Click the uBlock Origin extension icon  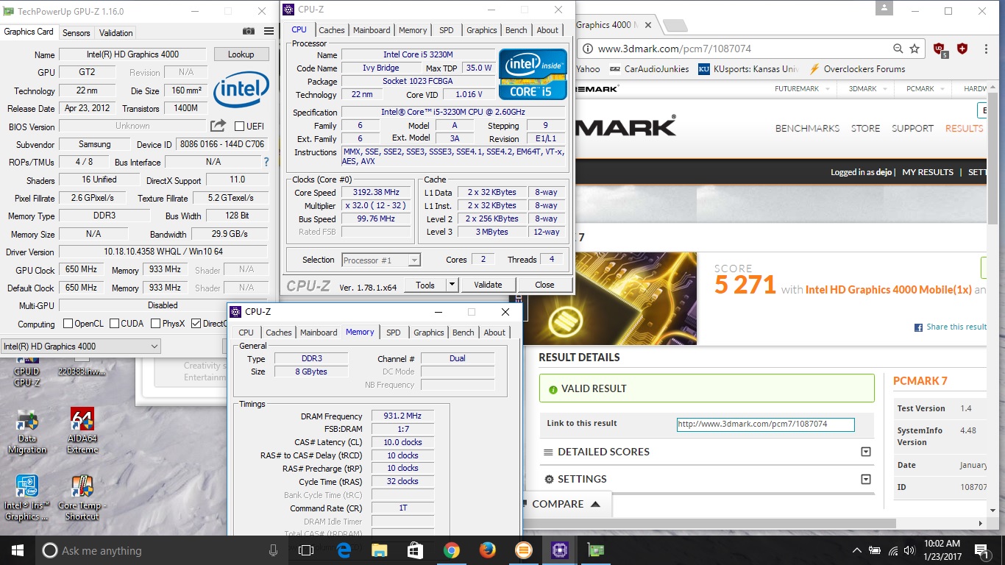click(x=940, y=49)
